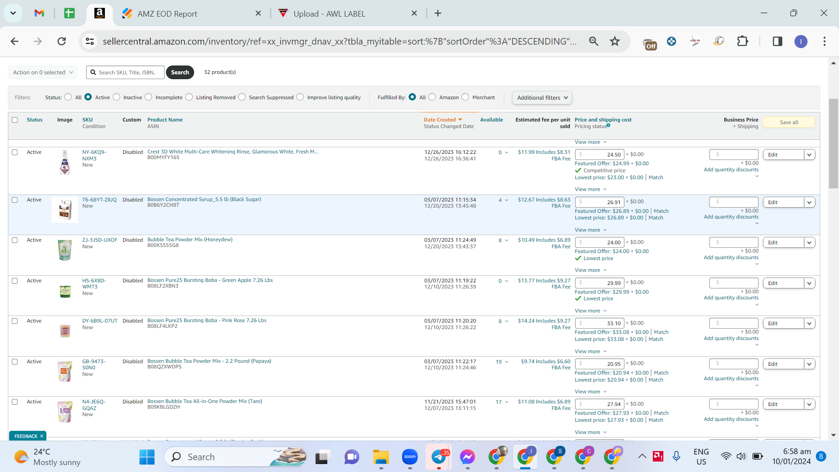Sort by the Date Created column
Screen dimensions: 839x472
pos(443,120)
